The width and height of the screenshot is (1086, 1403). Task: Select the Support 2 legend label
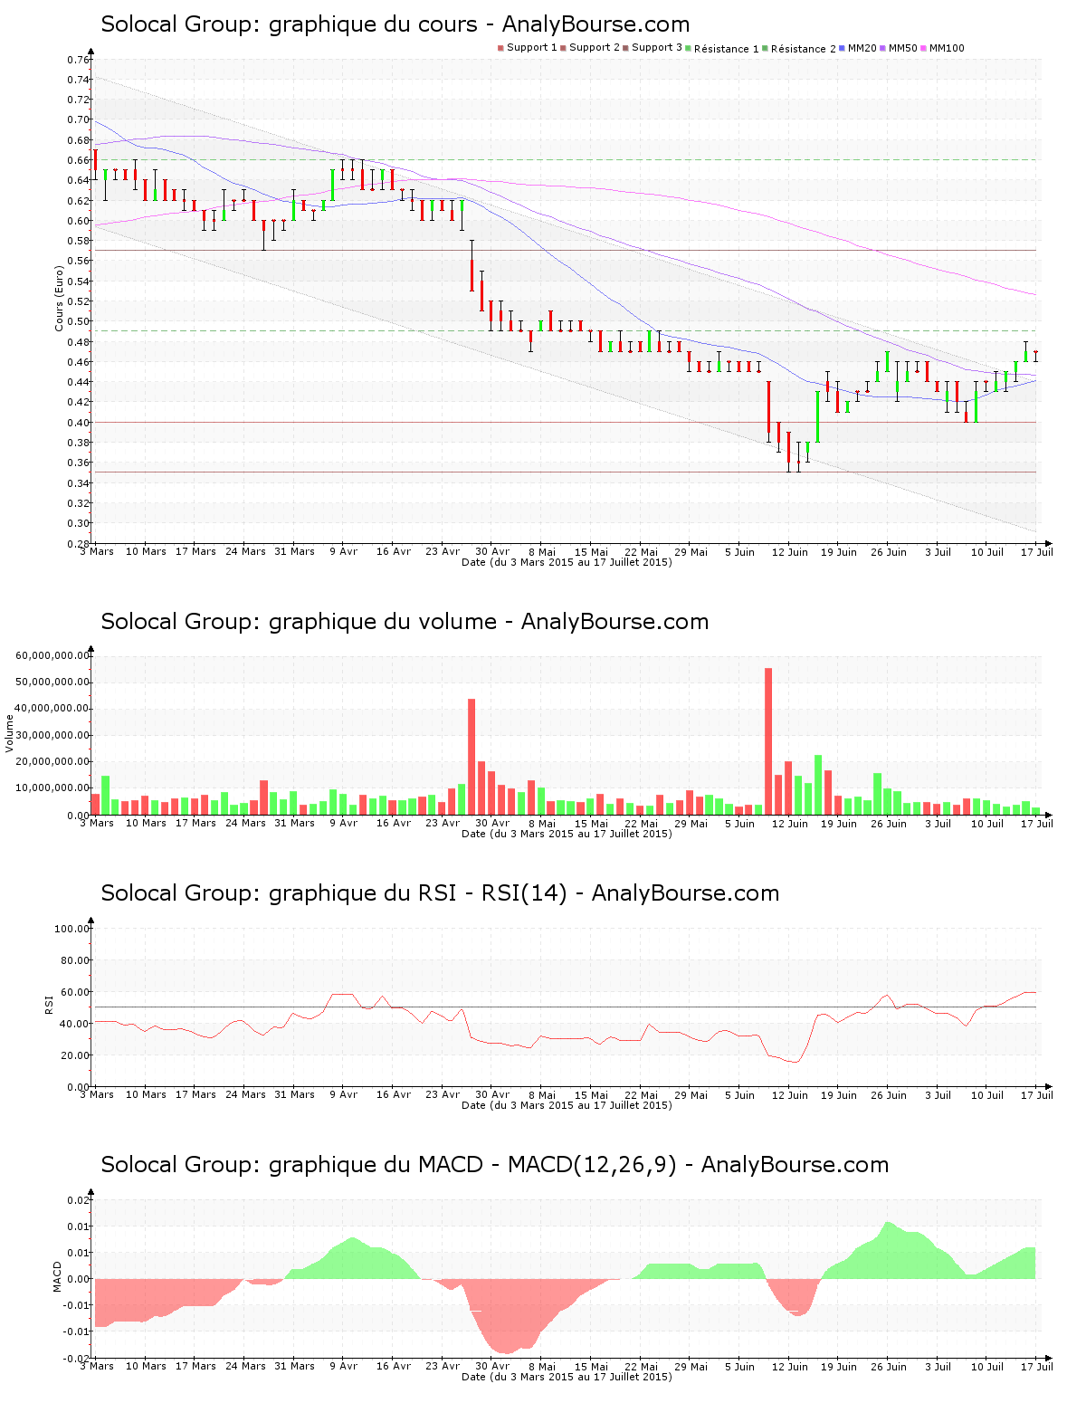[x=595, y=48]
